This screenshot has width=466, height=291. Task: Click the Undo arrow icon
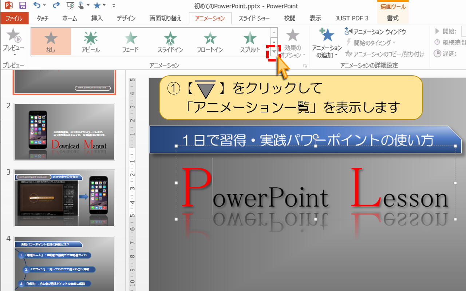(36, 5)
